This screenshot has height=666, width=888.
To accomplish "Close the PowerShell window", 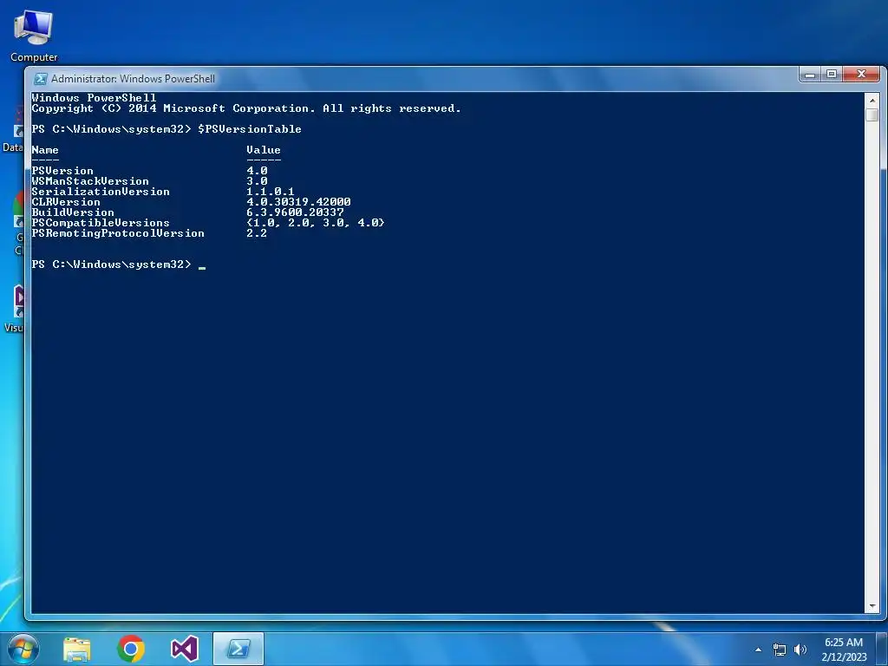I will pos(862,75).
